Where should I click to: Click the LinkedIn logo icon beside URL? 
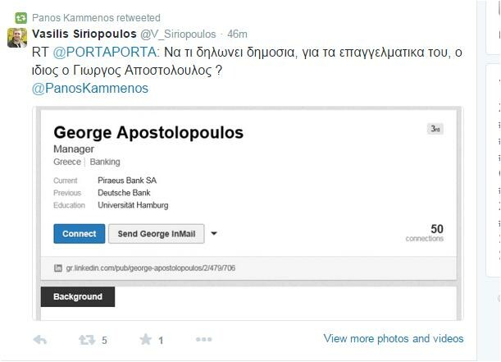[58, 268]
